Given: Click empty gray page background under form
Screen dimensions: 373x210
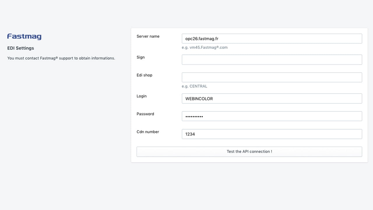Looking at the screenshot, I should (x=249, y=187).
